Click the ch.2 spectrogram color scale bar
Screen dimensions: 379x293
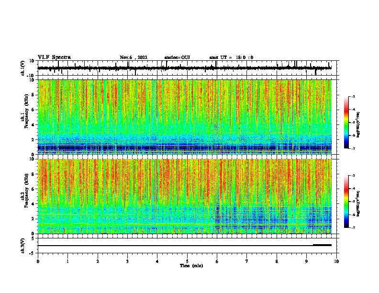click(346, 202)
